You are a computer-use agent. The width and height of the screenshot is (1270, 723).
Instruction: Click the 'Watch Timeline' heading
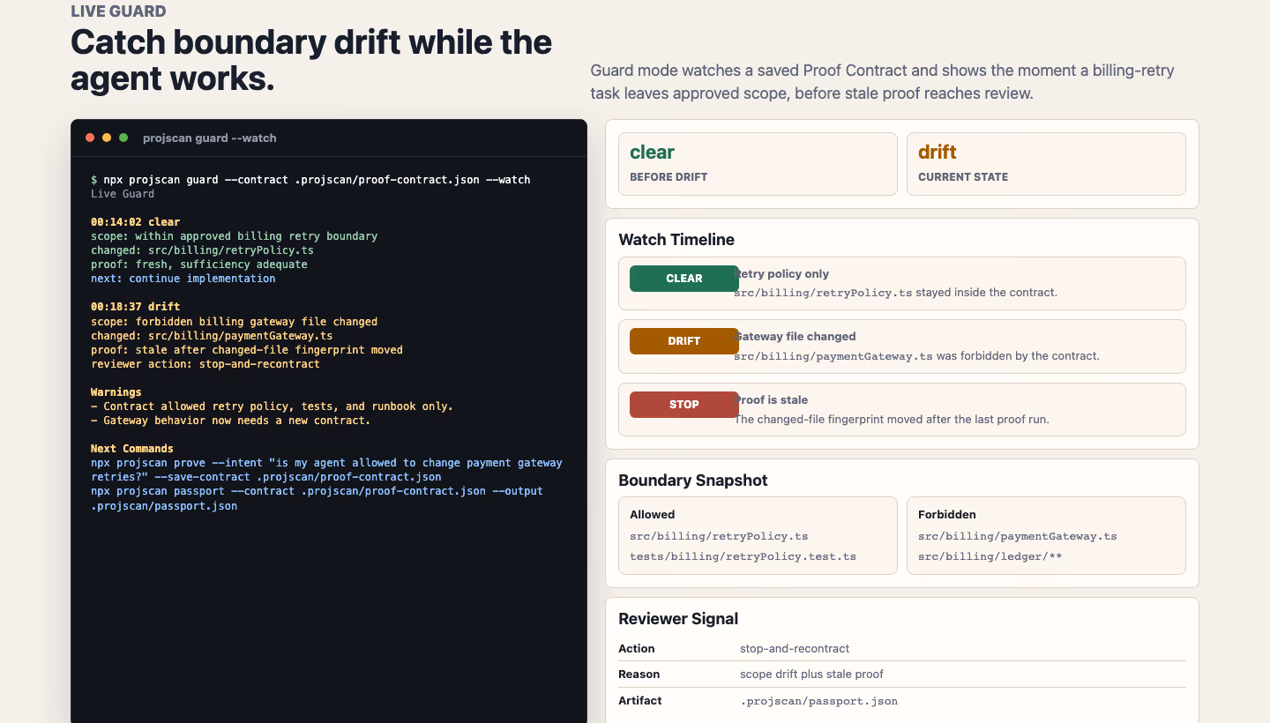(x=676, y=240)
